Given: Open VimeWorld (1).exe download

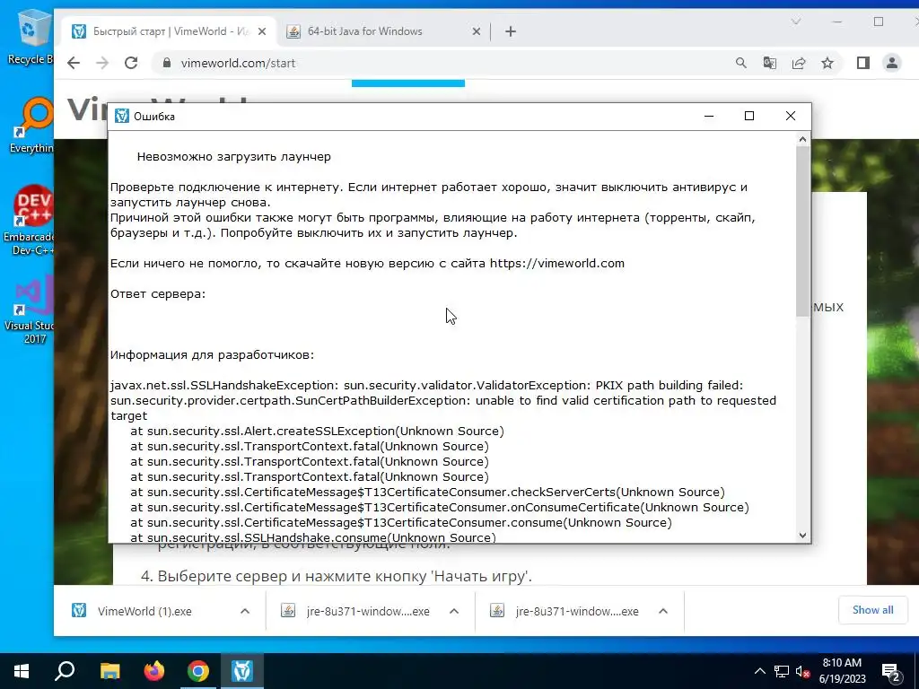Looking at the screenshot, I should 144,611.
